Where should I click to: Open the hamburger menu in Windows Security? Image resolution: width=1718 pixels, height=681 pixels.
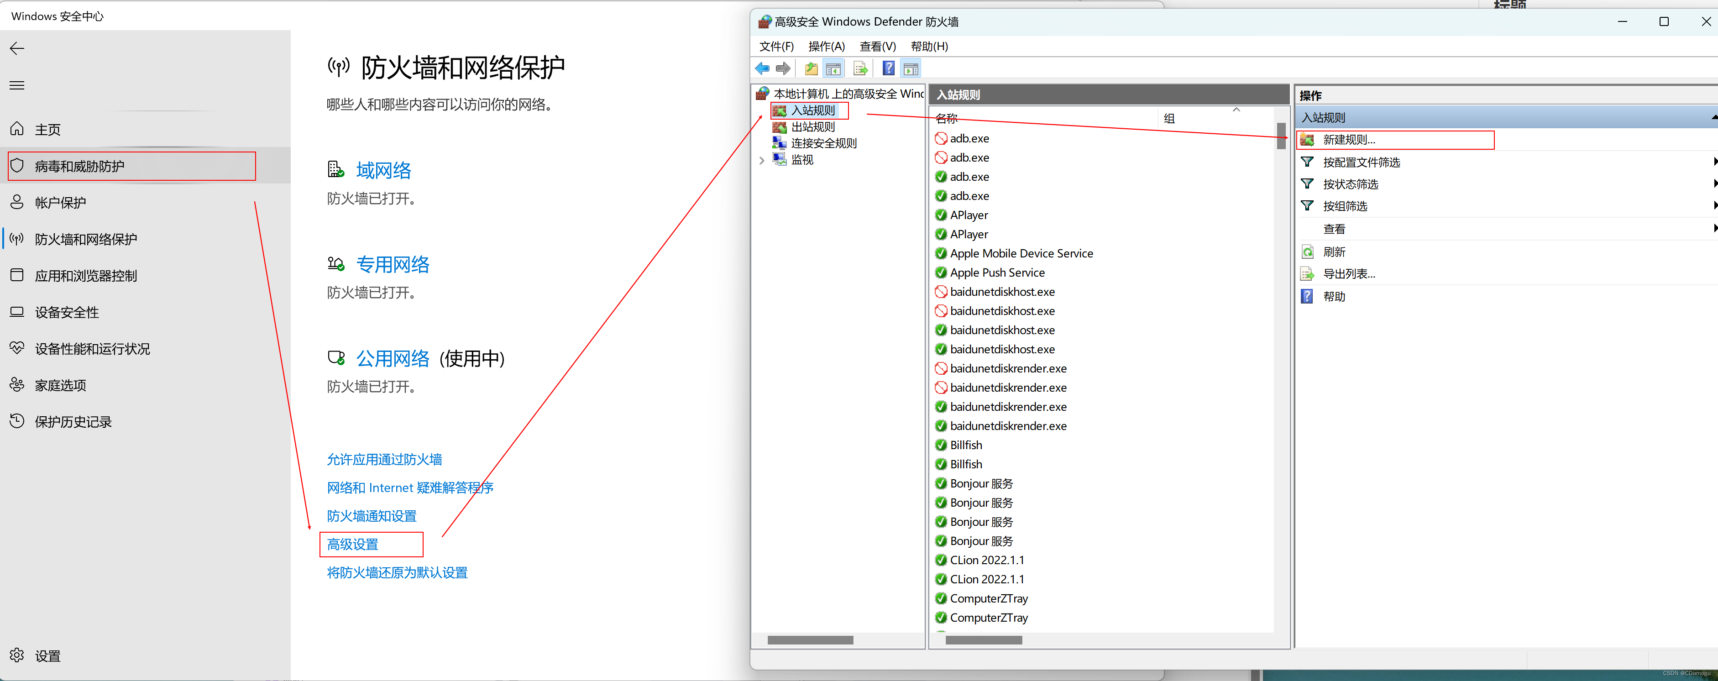click(x=17, y=85)
